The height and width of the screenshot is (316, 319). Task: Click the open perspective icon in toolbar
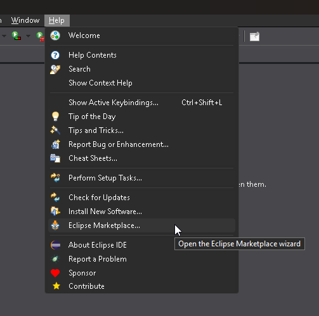254,36
